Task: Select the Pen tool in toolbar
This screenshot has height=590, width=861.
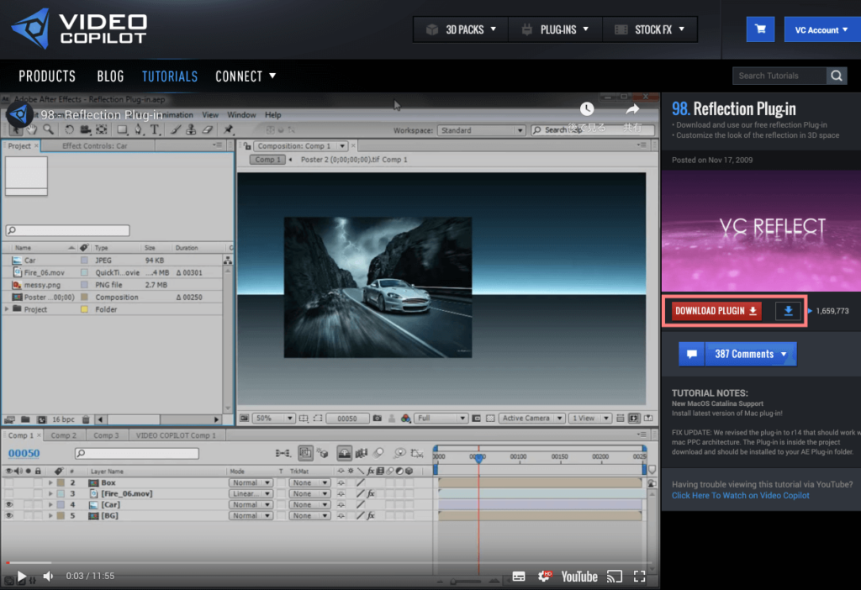Action: point(139,129)
